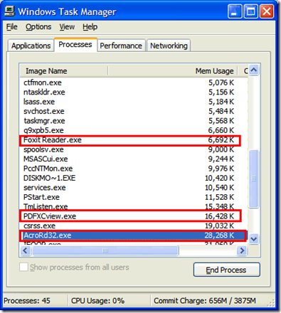Click the End Process button
Screen dimensions: 281x313
click(x=226, y=270)
